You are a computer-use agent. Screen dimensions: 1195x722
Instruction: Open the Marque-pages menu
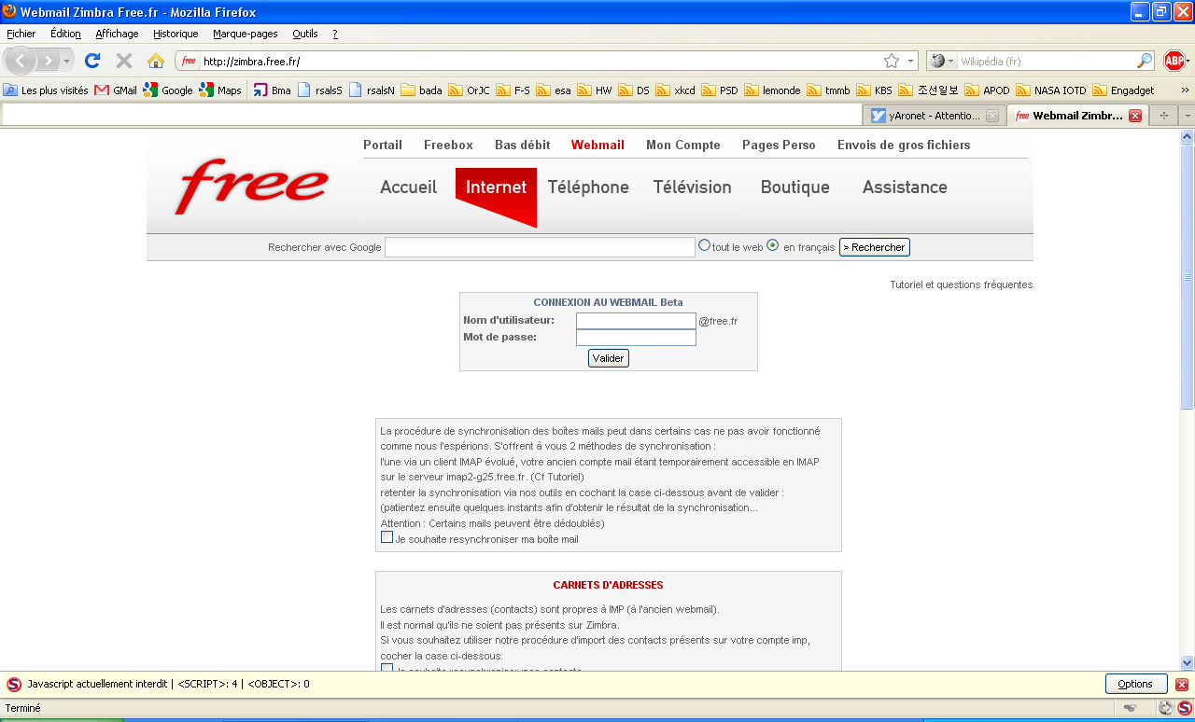pos(245,34)
